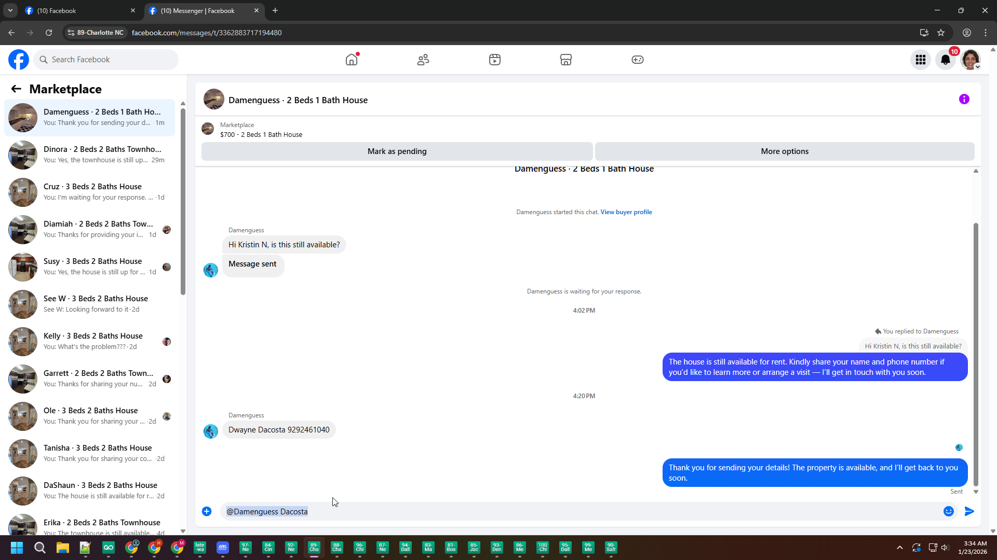
Task: Click the message input field
Action: point(582,511)
